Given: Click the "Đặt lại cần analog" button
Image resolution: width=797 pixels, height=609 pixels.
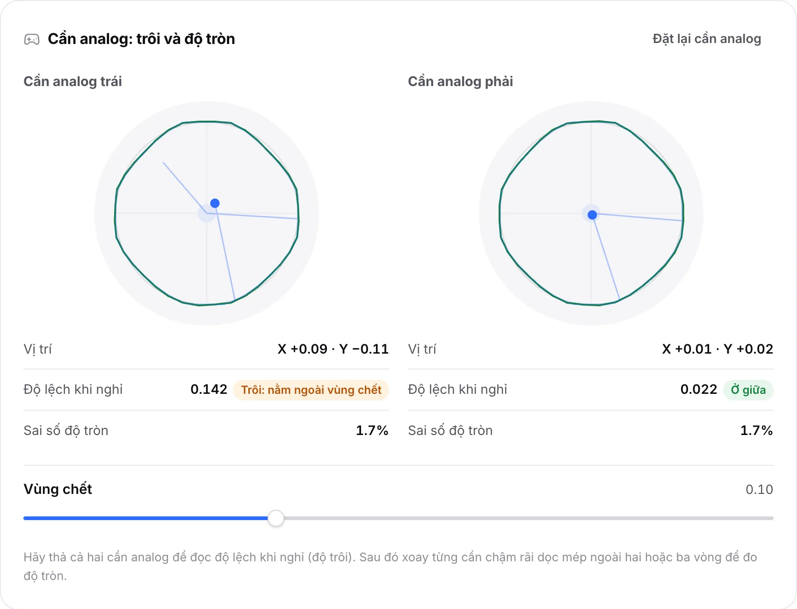Looking at the screenshot, I should point(707,39).
